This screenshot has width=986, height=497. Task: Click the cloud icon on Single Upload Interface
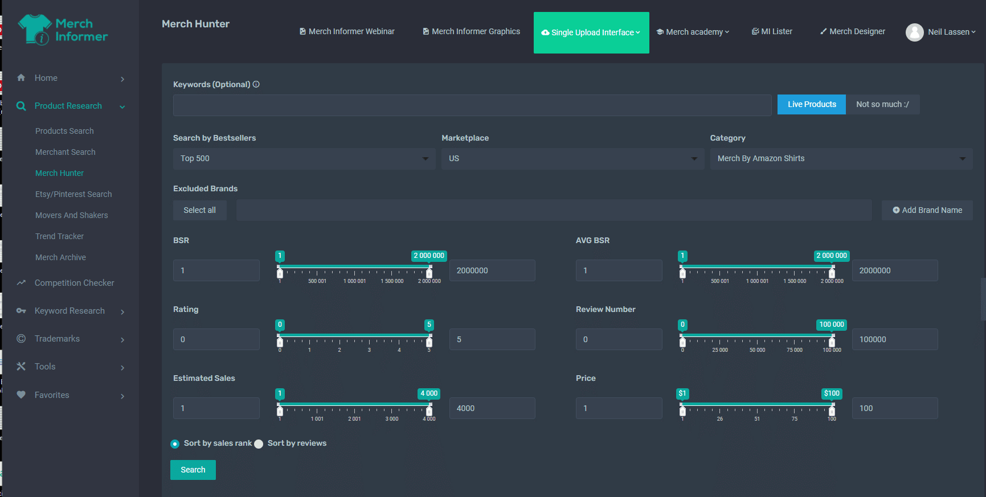click(545, 32)
